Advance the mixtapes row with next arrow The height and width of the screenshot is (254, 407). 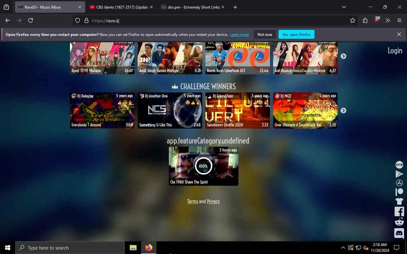click(x=343, y=56)
